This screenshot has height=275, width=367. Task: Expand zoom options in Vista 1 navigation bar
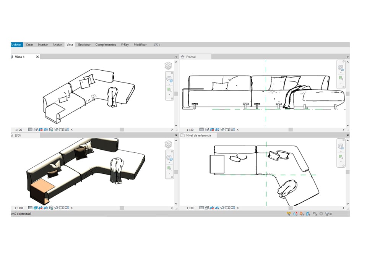click(169, 95)
